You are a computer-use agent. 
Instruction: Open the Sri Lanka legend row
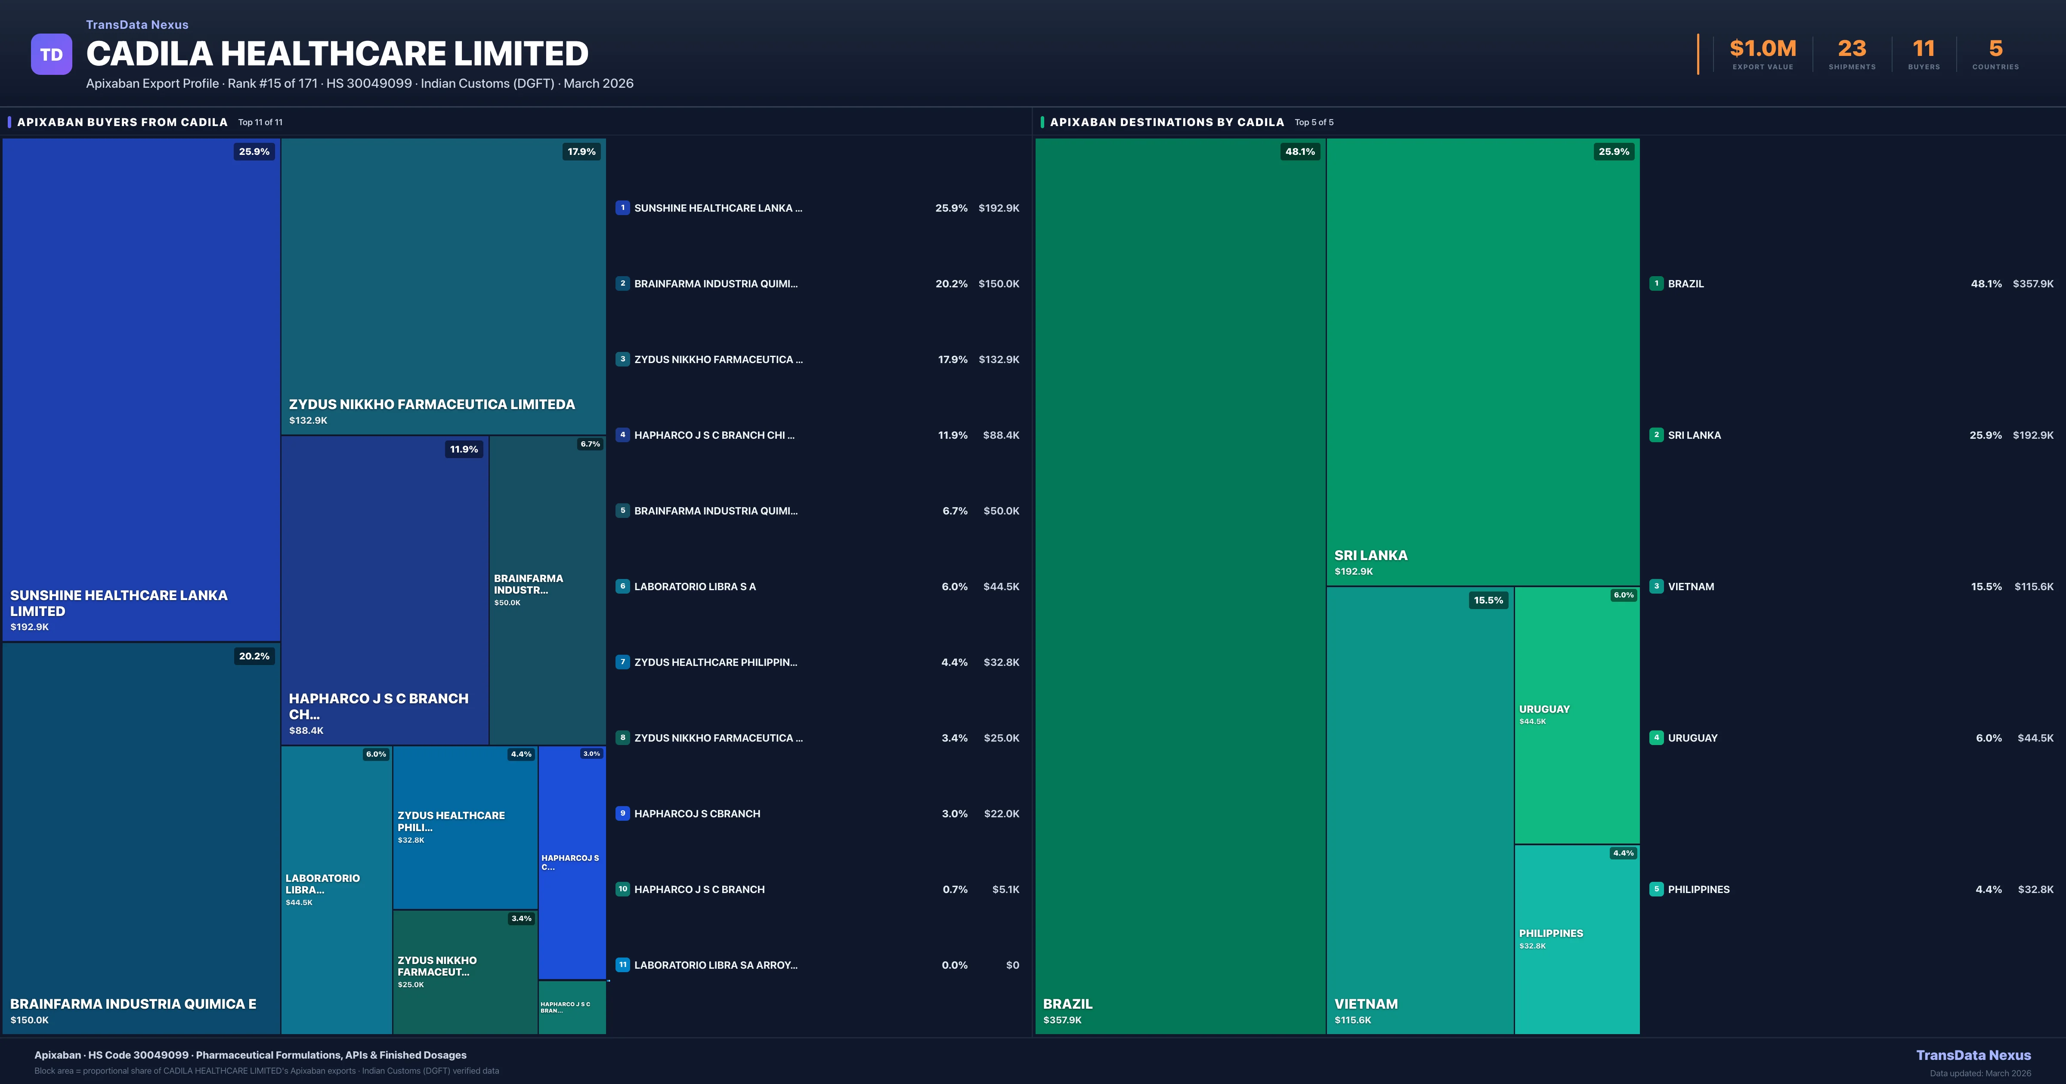[x=1694, y=435]
